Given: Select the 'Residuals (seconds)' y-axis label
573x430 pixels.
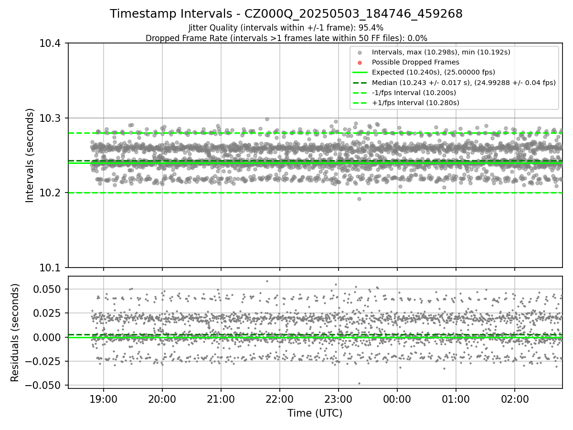Looking at the screenshot, I should click(15, 333).
